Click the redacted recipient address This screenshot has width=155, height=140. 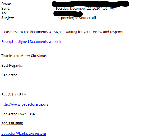[x=68, y=14]
